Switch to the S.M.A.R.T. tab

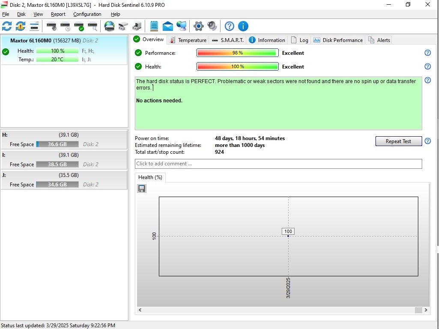click(228, 40)
